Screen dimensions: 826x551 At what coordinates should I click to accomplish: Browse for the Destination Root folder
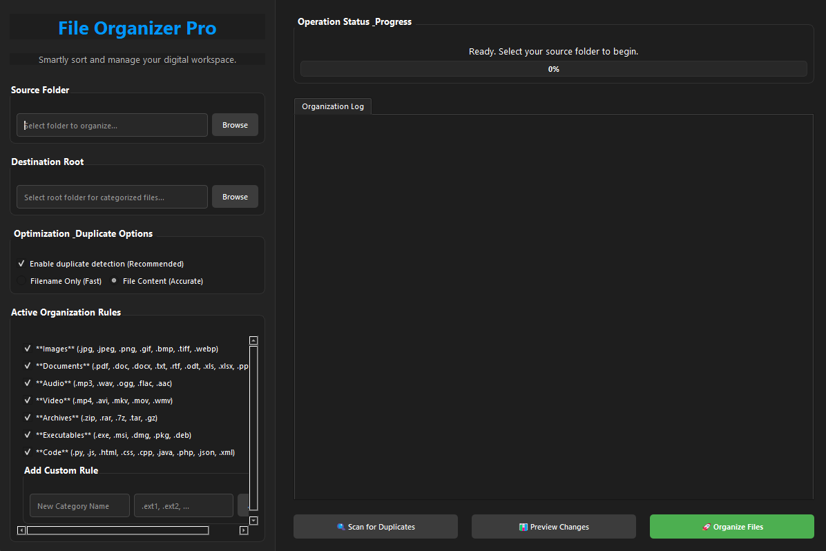[235, 197]
